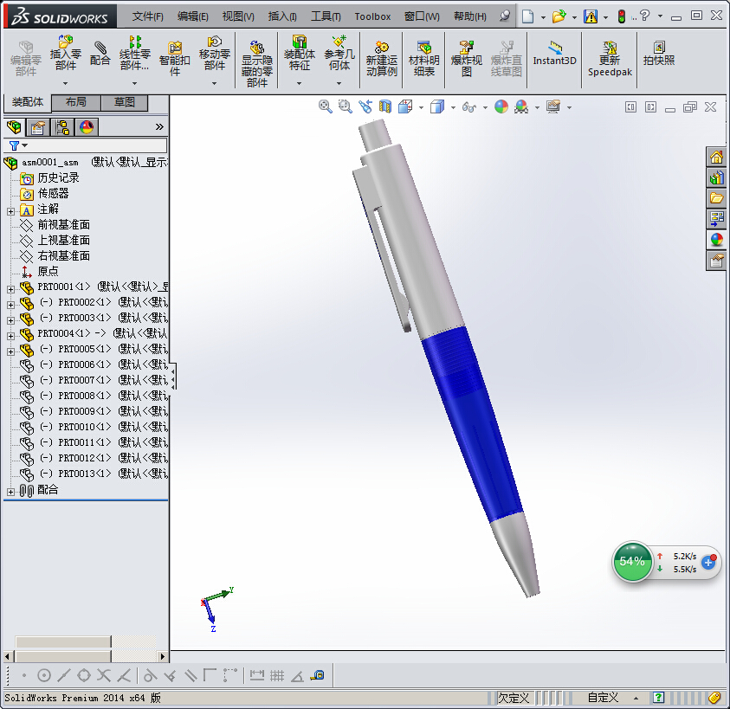The height and width of the screenshot is (709, 730).
Task: Click the Previous View icon
Action: 365,106
